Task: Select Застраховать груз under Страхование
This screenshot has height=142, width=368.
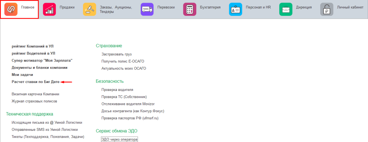Action: 117,54
